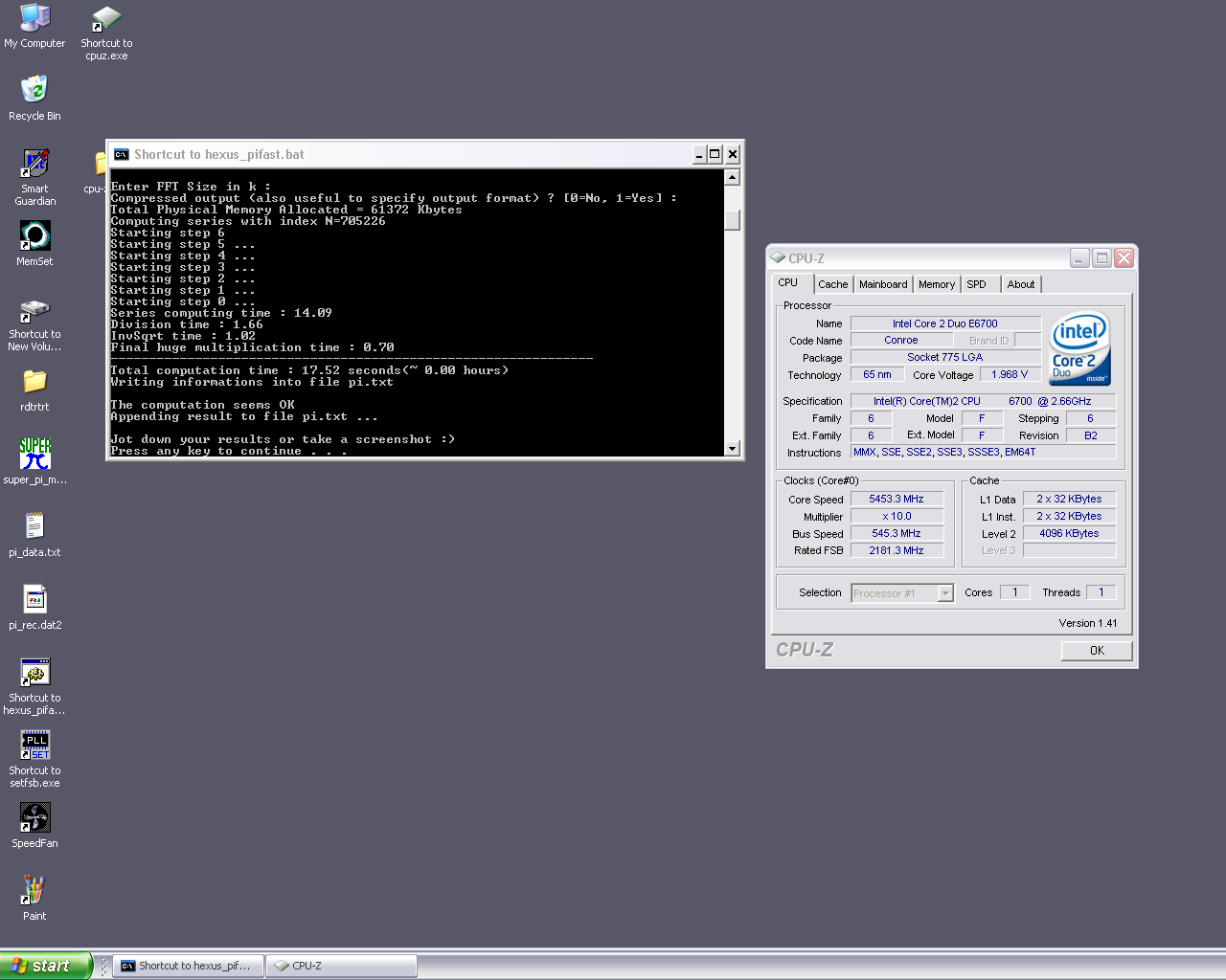This screenshot has width=1226, height=980.
Task: Switch to the CPU tab
Action: (x=791, y=283)
